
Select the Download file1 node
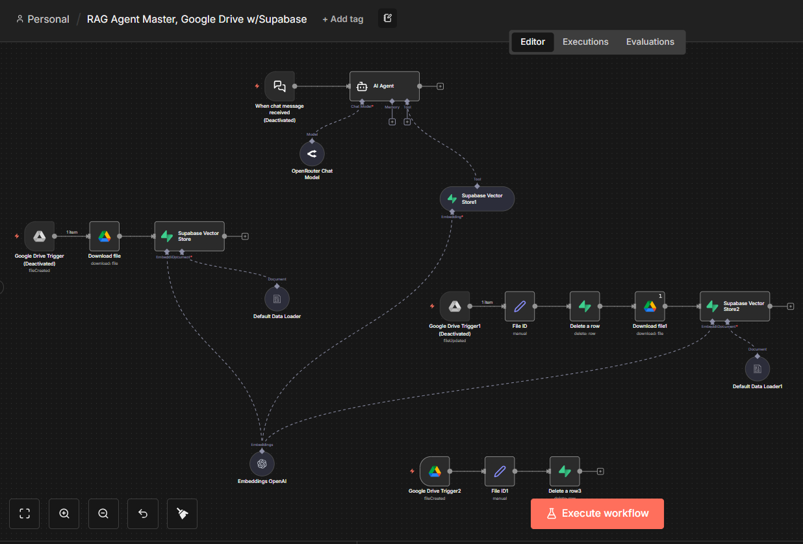(x=649, y=306)
